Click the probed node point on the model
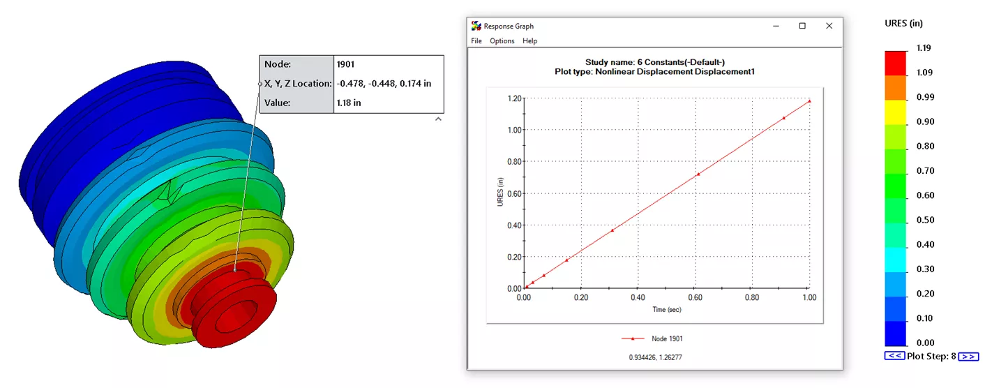The width and height of the screenshot is (985, 388). (x=235, y=269)
